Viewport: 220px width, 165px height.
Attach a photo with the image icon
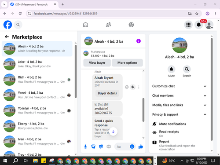(x=93, y=147)
